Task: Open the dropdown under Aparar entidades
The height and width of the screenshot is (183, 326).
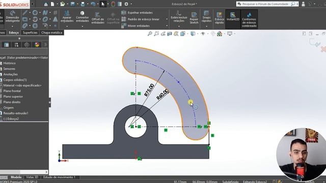Action: coord(67,26)
